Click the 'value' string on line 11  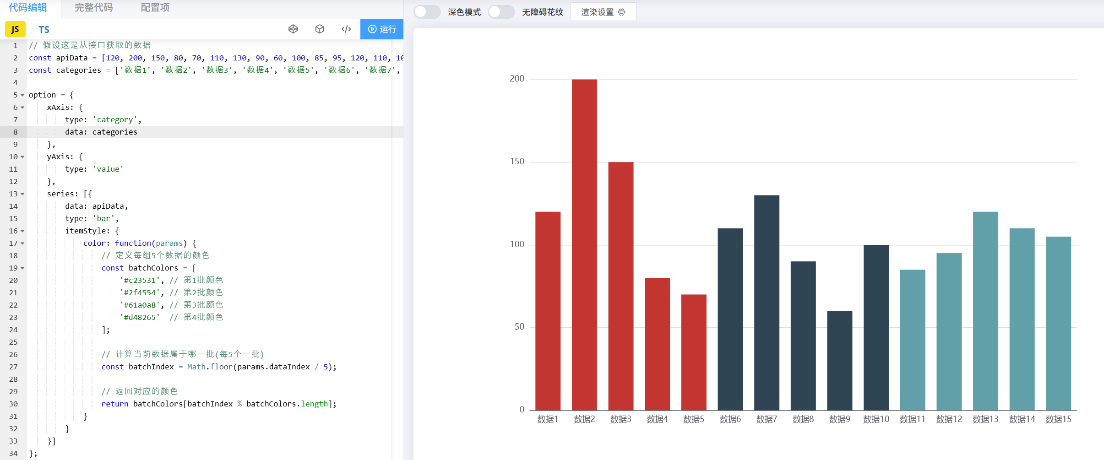tap(108, 169)
